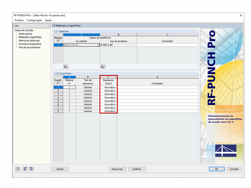The image size is (251, 188).
Task: Click the Anexo Nac. button
Action: (x=118, y=169)
